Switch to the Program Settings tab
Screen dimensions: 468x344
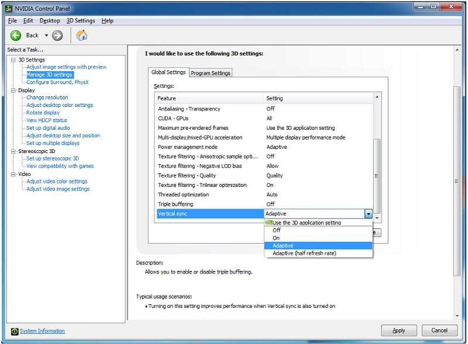(211, 73)
